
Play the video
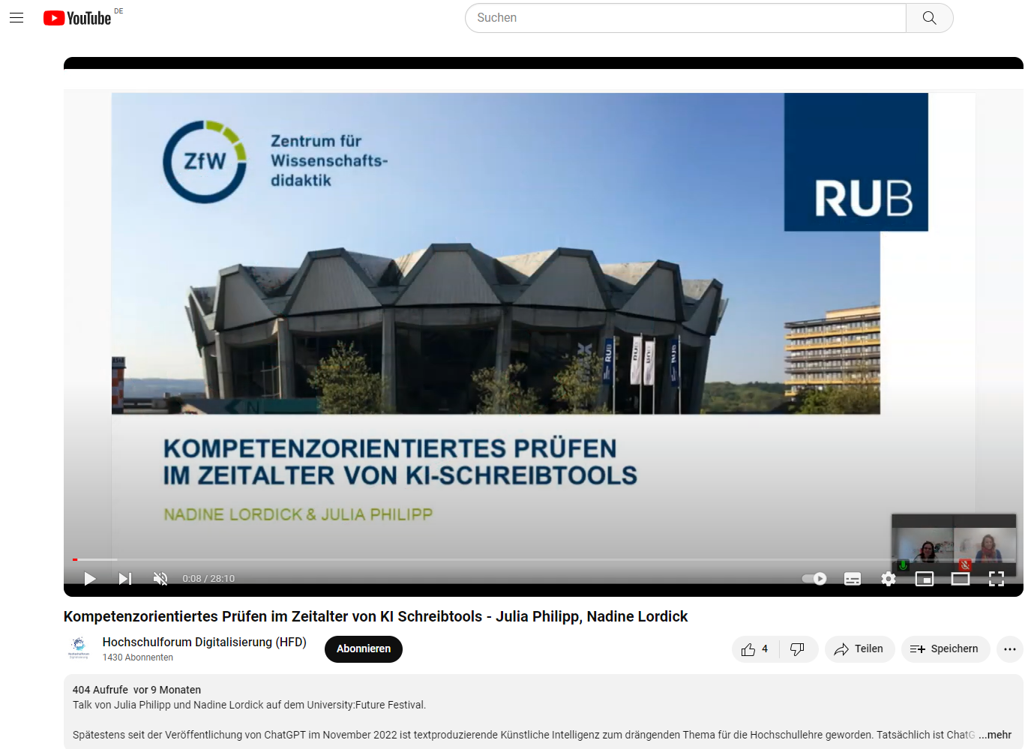(x=90, y=579)
